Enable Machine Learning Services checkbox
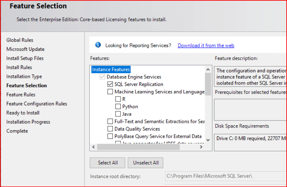The height and width of the screenshot is (187, 287). pyautogui.click(x=110, y=92)
